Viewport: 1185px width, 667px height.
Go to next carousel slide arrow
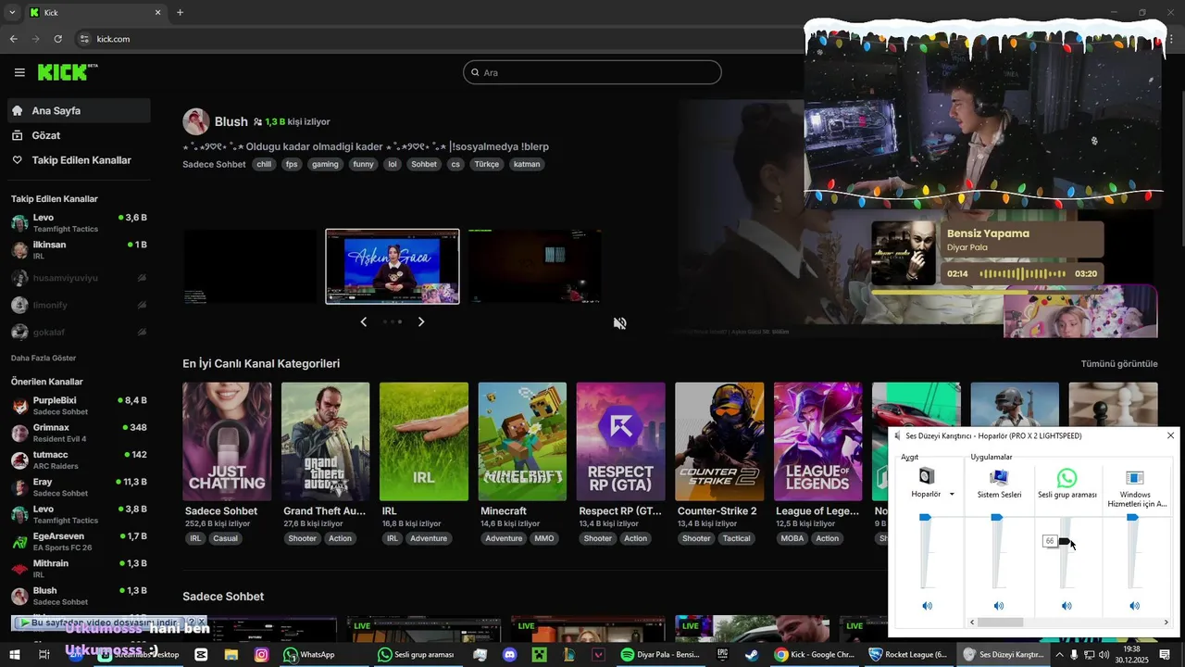(x=421, y=321)
